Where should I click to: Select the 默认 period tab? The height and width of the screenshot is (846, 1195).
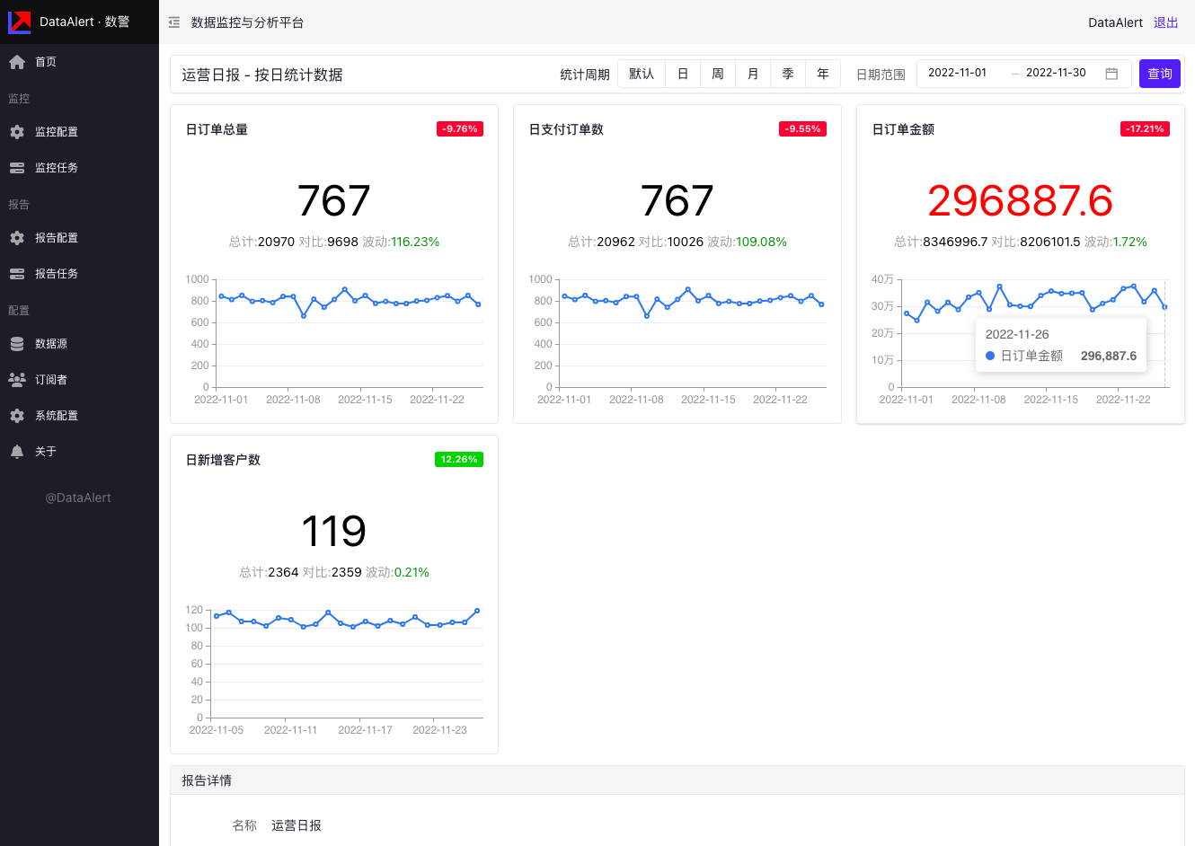tap(642, 73)
